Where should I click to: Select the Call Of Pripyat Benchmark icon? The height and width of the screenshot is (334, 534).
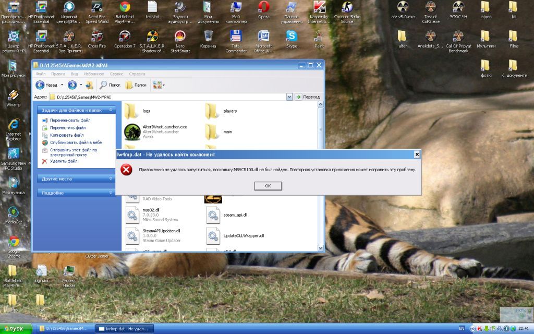click(458, 41)
